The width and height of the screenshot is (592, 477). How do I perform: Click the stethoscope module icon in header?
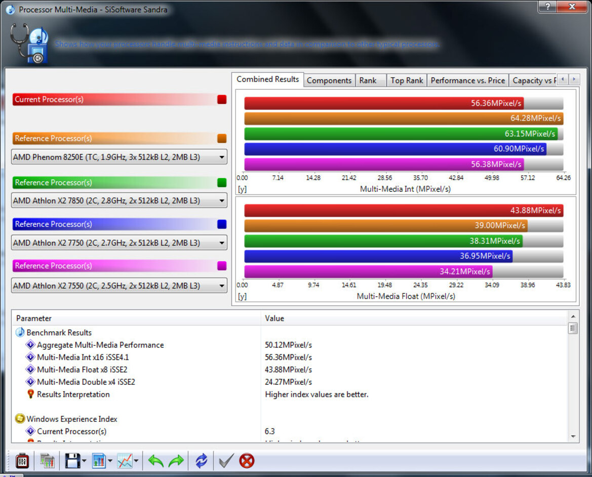[29, 43]
